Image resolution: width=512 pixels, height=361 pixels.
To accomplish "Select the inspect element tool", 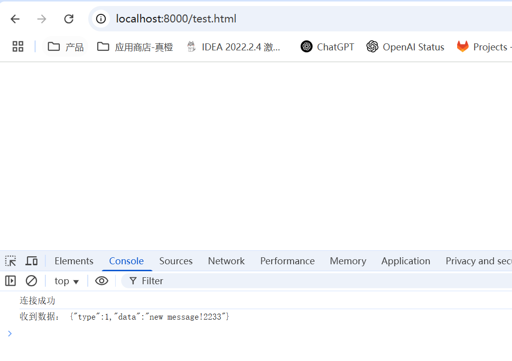I will pyautogui.click(x=10, y=260).
